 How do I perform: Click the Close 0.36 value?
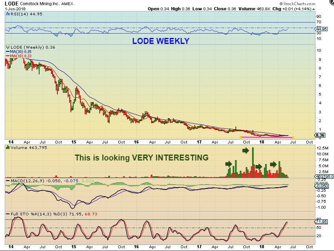(x=225, y=9)
